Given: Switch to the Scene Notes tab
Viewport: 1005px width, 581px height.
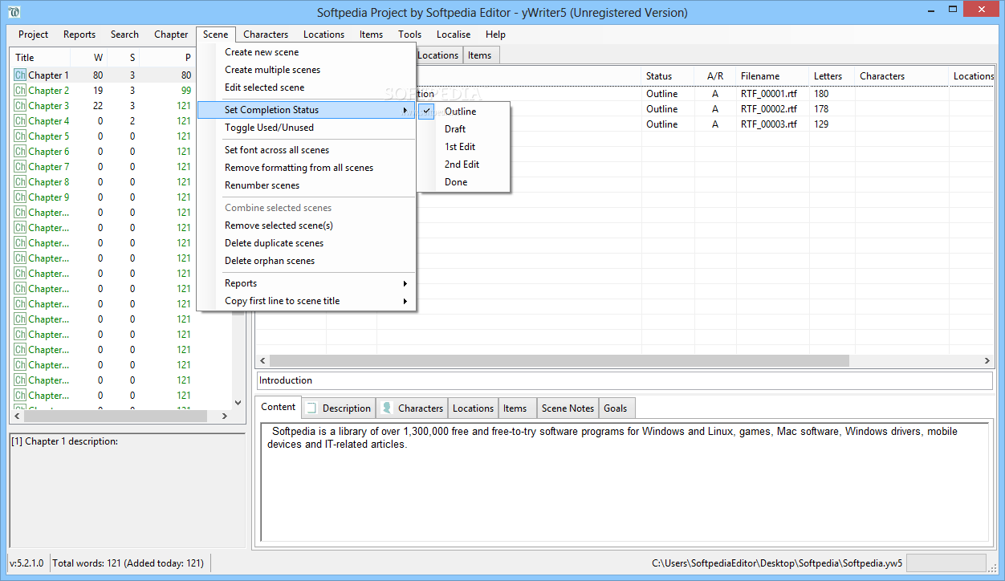Looking at the screenshot, I should pos(568,408).
